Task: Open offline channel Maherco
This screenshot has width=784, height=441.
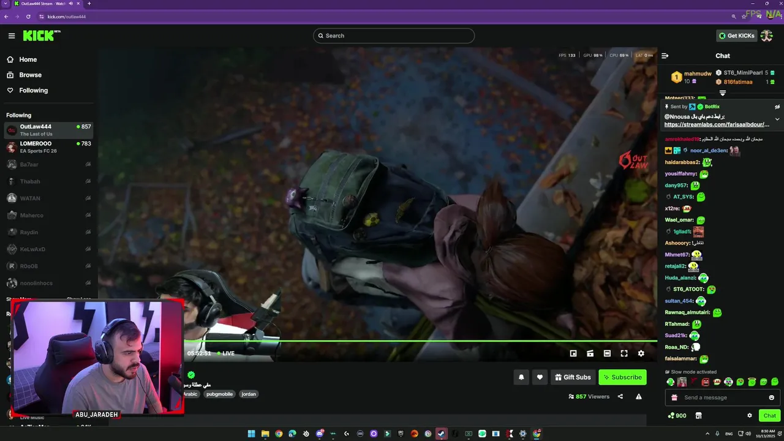Action: [x=48, y=215]
